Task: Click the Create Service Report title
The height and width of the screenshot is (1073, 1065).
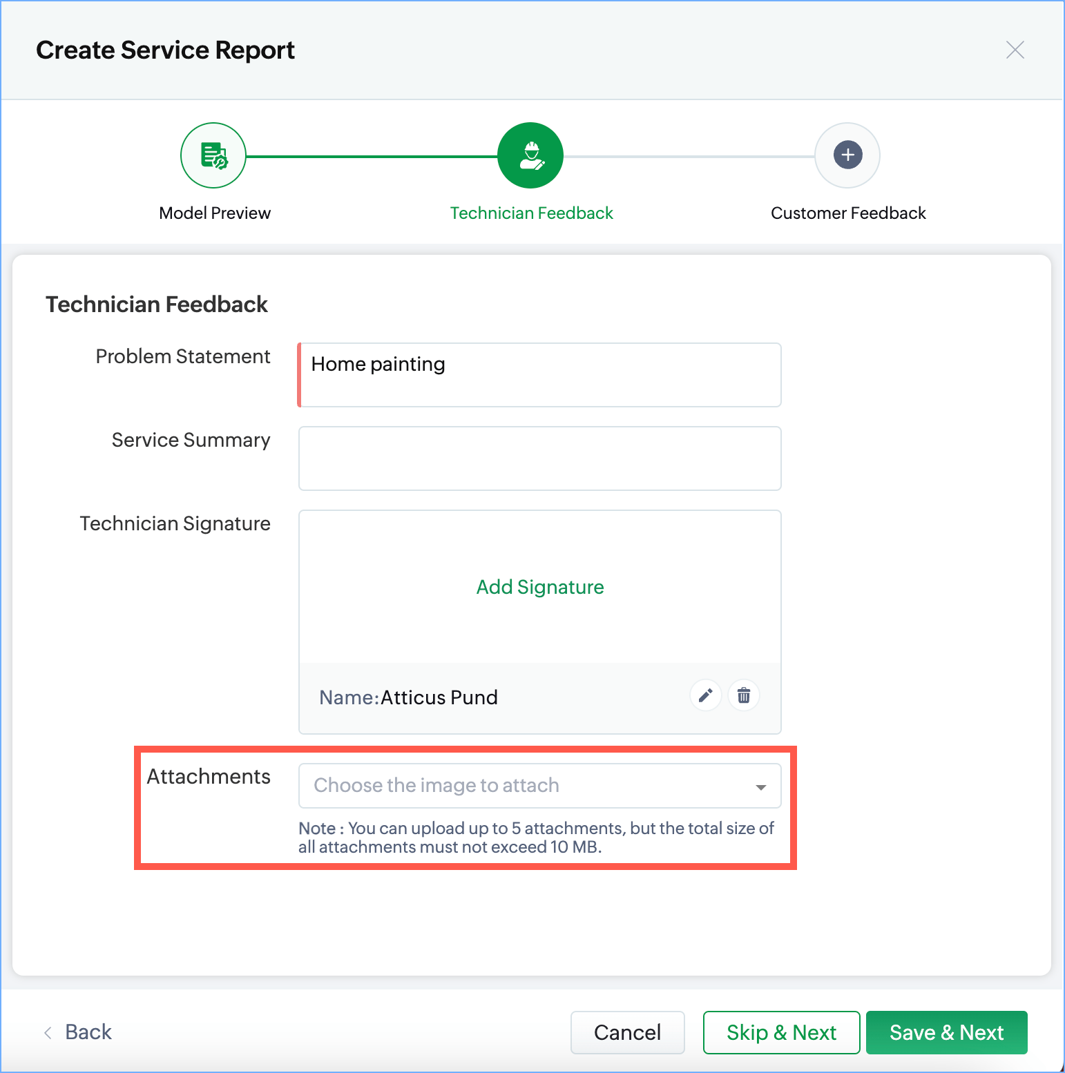Action: (165, 50)
